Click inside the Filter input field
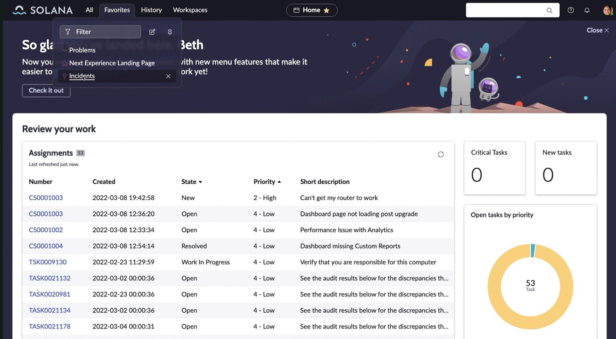The image size is (616, 339). [100, 31]
